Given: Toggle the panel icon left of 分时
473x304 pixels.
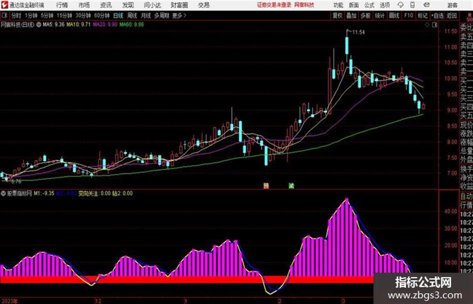Looking at the screenshot, I should [5, 15].
